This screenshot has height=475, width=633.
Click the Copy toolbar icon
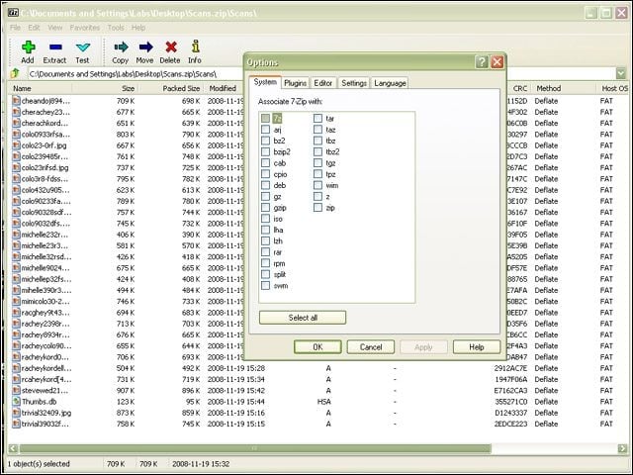[x=121, y=47]
